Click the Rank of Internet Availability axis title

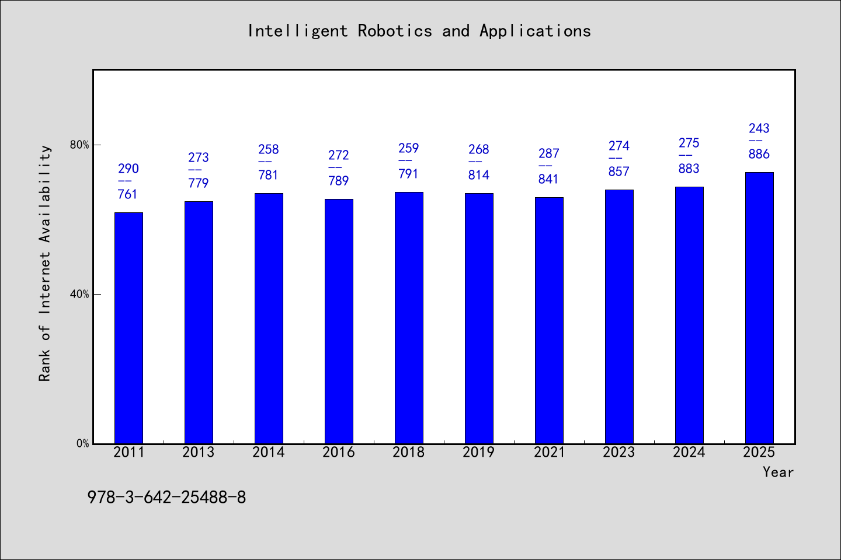[45, 263]
